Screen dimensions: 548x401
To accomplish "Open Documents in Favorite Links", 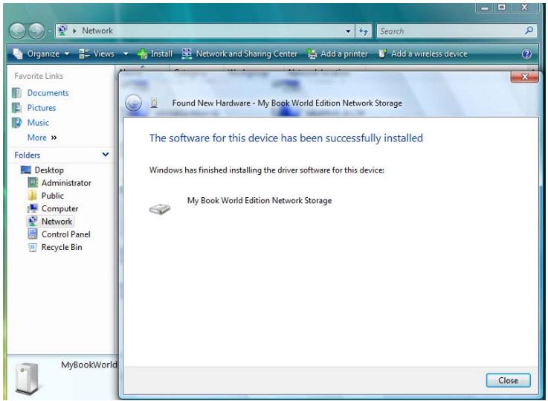I will click(x=48, y=93).
